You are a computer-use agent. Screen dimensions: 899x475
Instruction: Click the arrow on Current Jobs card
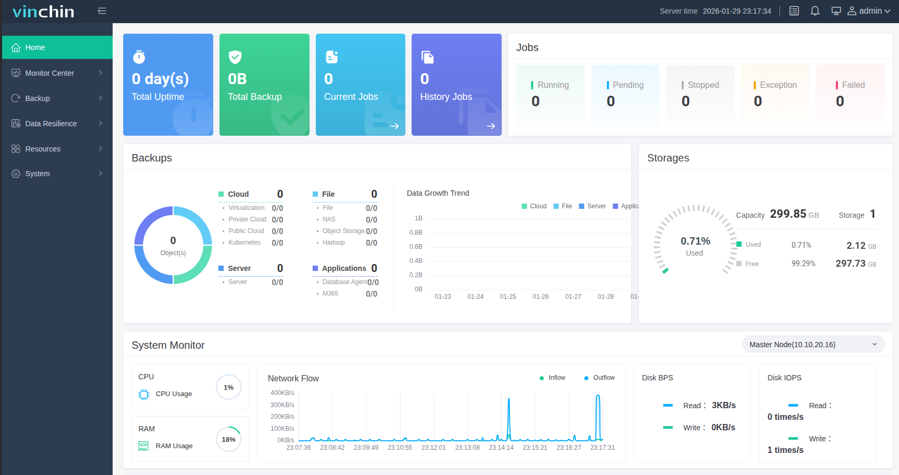pyautogui.click(x=394, y=126)
